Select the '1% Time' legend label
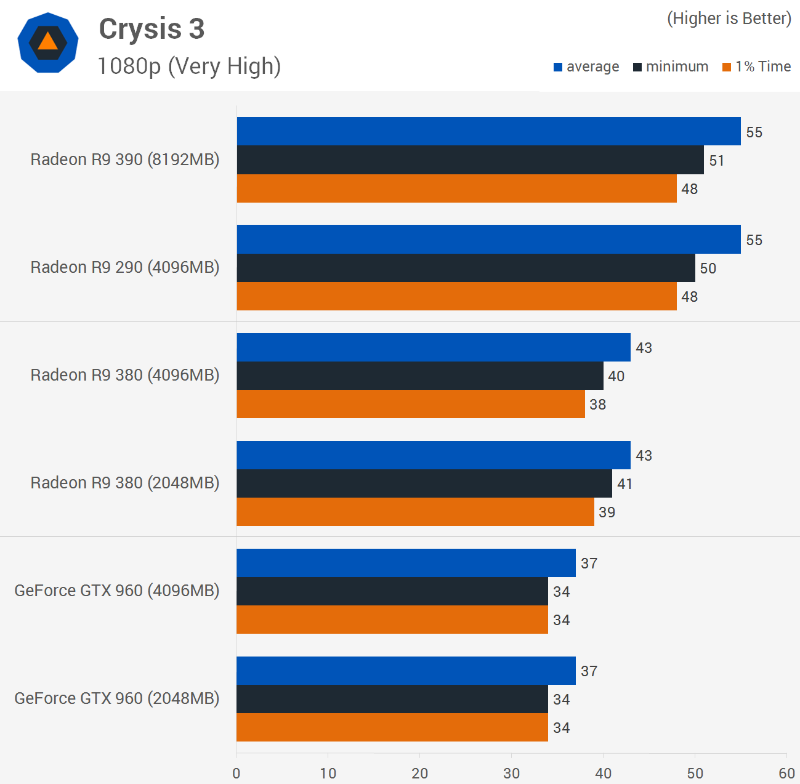 (x=763, y=67)
